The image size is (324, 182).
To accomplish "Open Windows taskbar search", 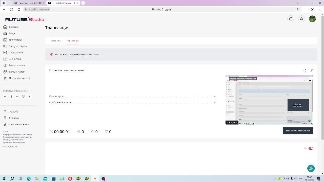I will [x=12, y=179].
